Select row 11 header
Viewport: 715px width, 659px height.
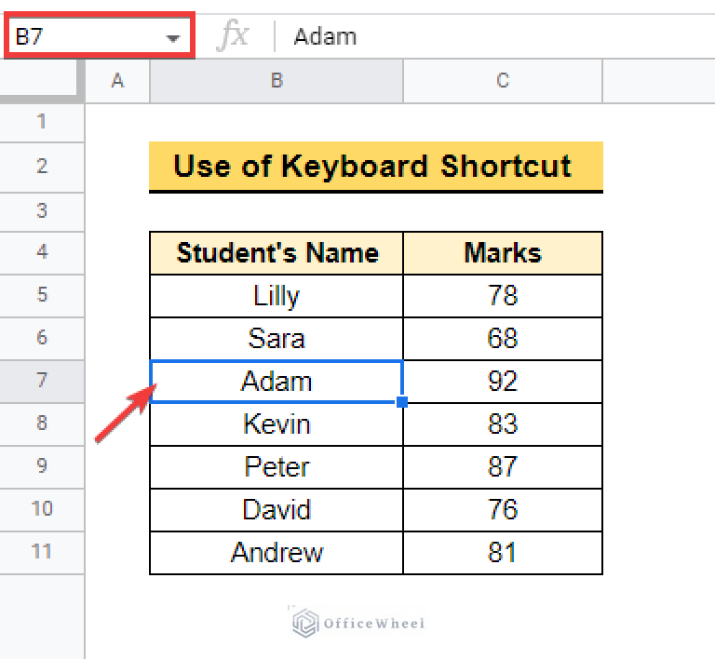[42, 552]
